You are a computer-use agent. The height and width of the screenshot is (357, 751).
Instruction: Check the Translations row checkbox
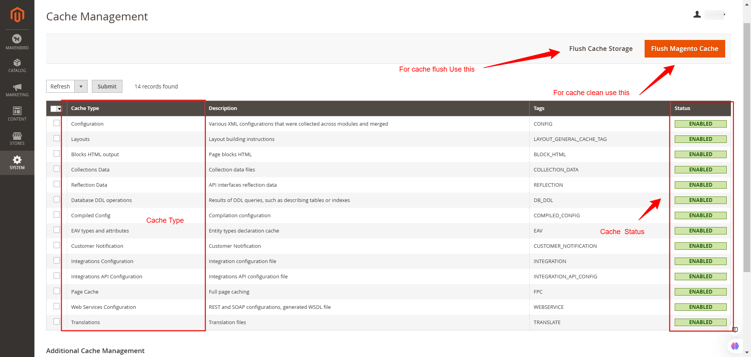point(57,321)
